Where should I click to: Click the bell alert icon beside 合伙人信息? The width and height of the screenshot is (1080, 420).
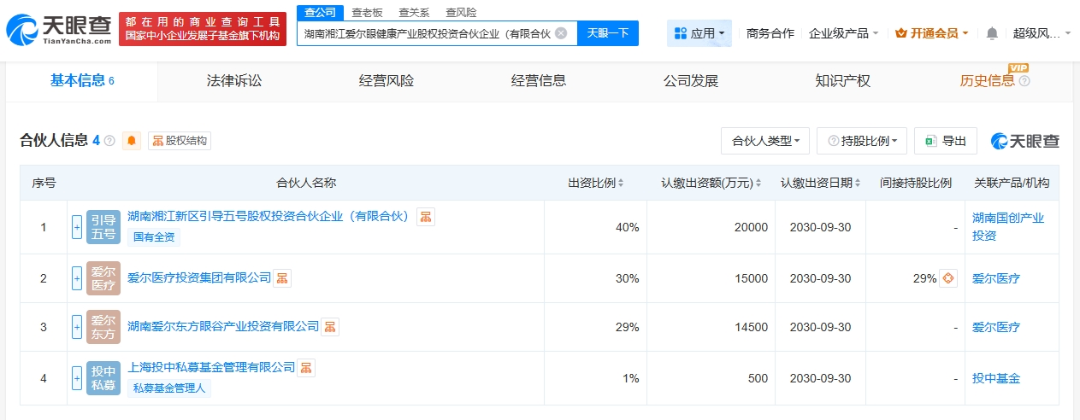click(132, 141)
